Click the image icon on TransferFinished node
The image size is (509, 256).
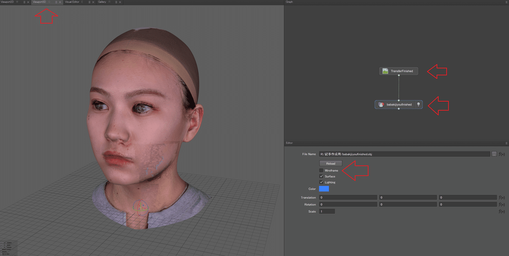point(385,71)
